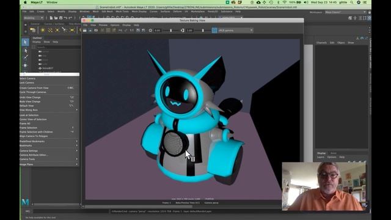Open the File menu in the render view window
Viewport: 391px width, 220px height.
pos(86,25)
